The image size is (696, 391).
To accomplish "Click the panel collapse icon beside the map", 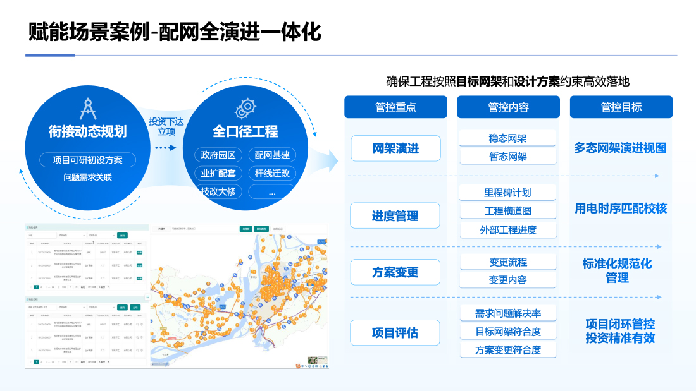I will (x=148, y=296).
